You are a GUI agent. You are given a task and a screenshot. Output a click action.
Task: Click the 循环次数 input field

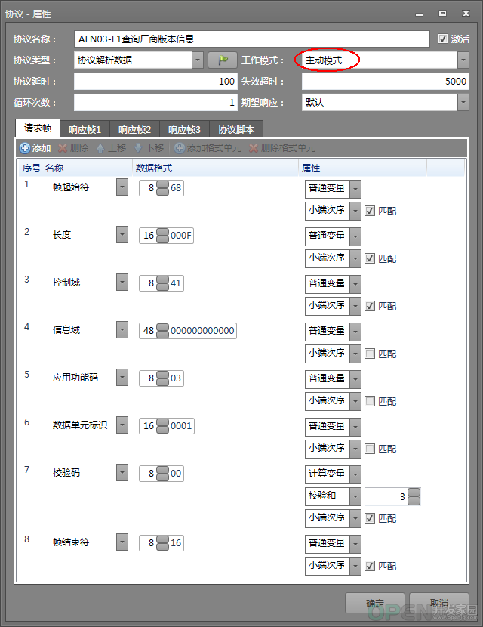click(x=155, y=103)
